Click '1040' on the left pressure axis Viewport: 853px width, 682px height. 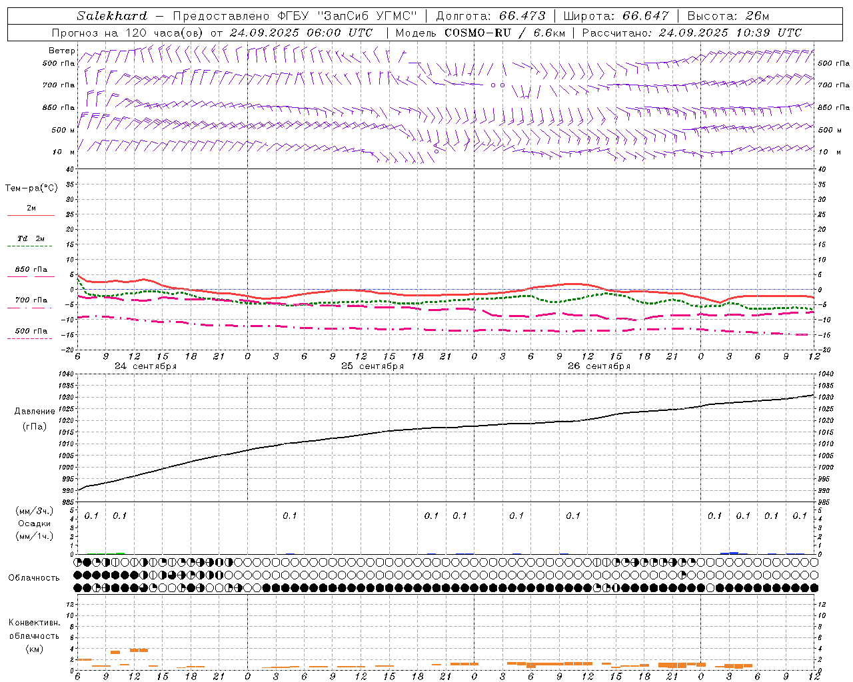[x=65, y=374]
